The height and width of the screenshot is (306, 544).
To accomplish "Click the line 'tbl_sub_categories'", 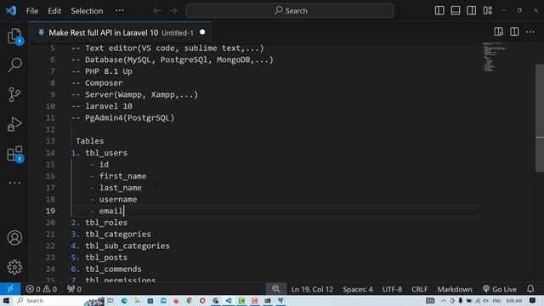I will (x=127, y=246).
